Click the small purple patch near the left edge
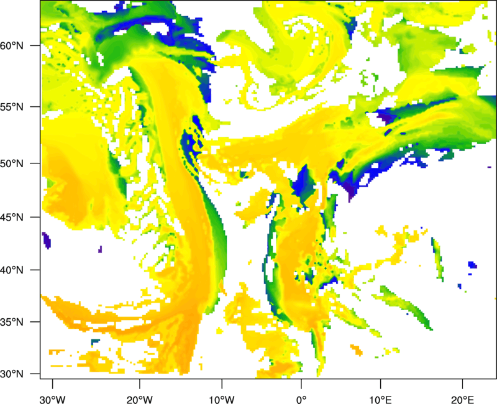Image resolution: width=497 pixels, height=404 pixels. click(46, 239)
